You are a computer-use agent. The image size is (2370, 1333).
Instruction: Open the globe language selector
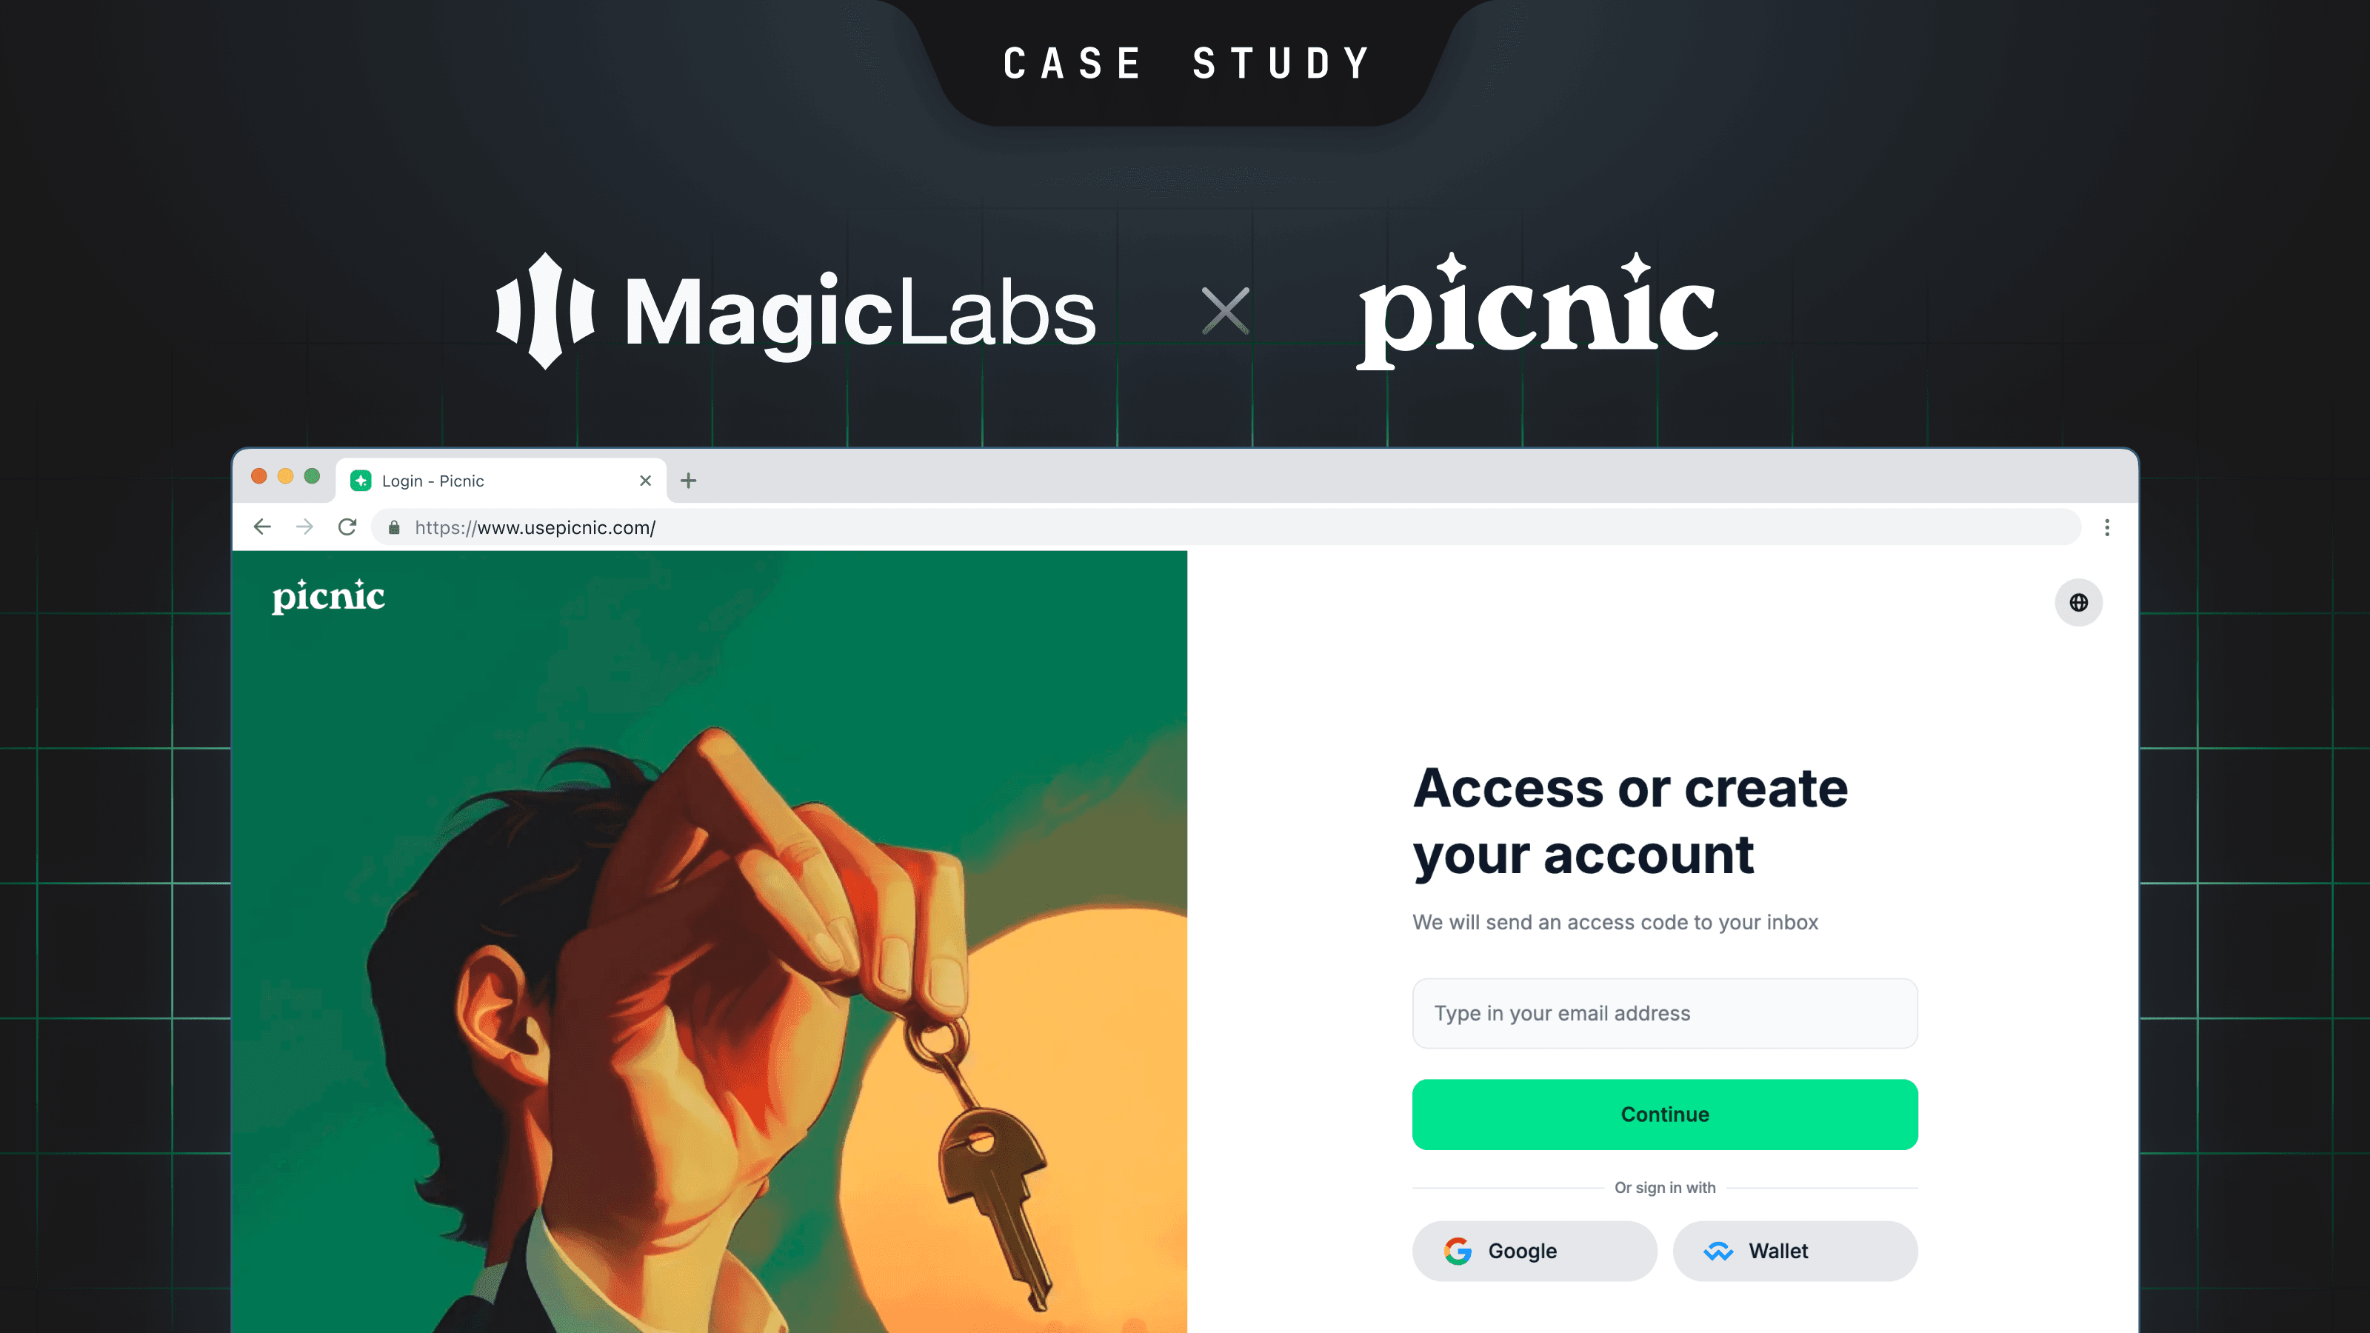(2078, 603)
